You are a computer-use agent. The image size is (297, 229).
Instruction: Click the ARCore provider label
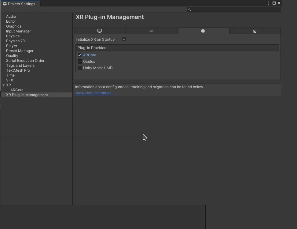(x=90, y=55)
